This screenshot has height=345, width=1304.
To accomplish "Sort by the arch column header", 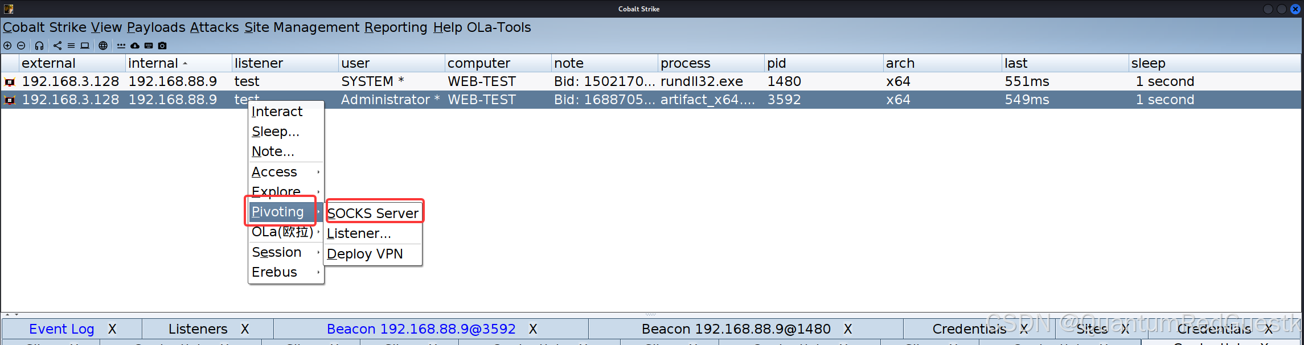I will click(942, 63).
